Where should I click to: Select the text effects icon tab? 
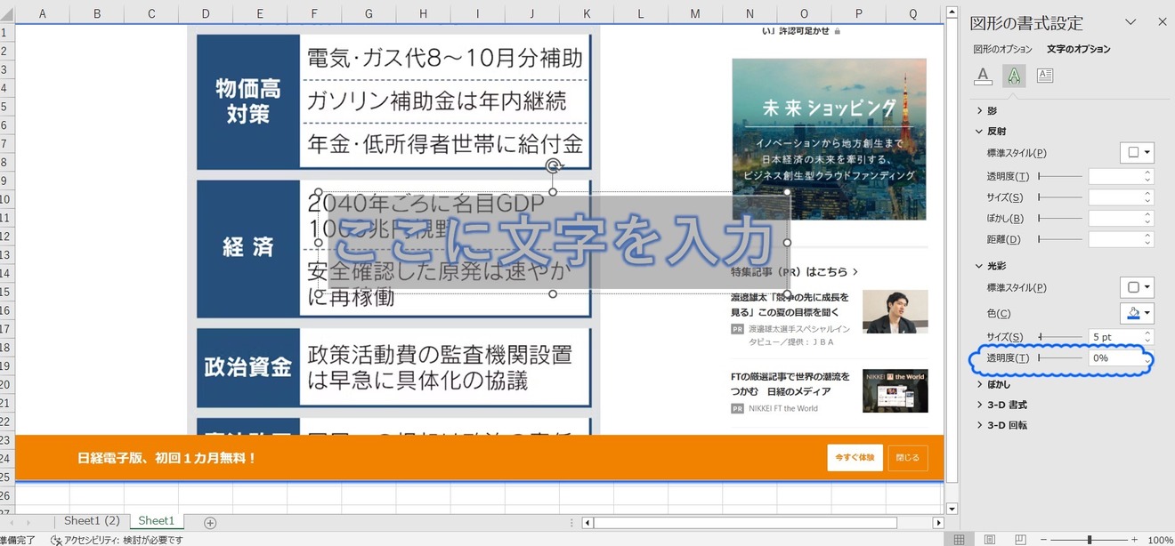[1014, 76]
